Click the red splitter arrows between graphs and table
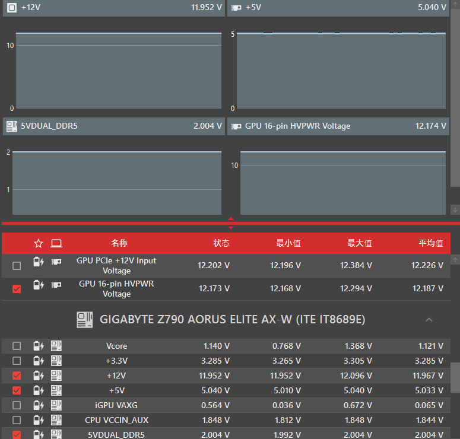 pos(231,223)
